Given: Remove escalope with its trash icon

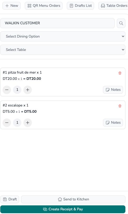Looking at the screenshot, I should tap(120, 106).
